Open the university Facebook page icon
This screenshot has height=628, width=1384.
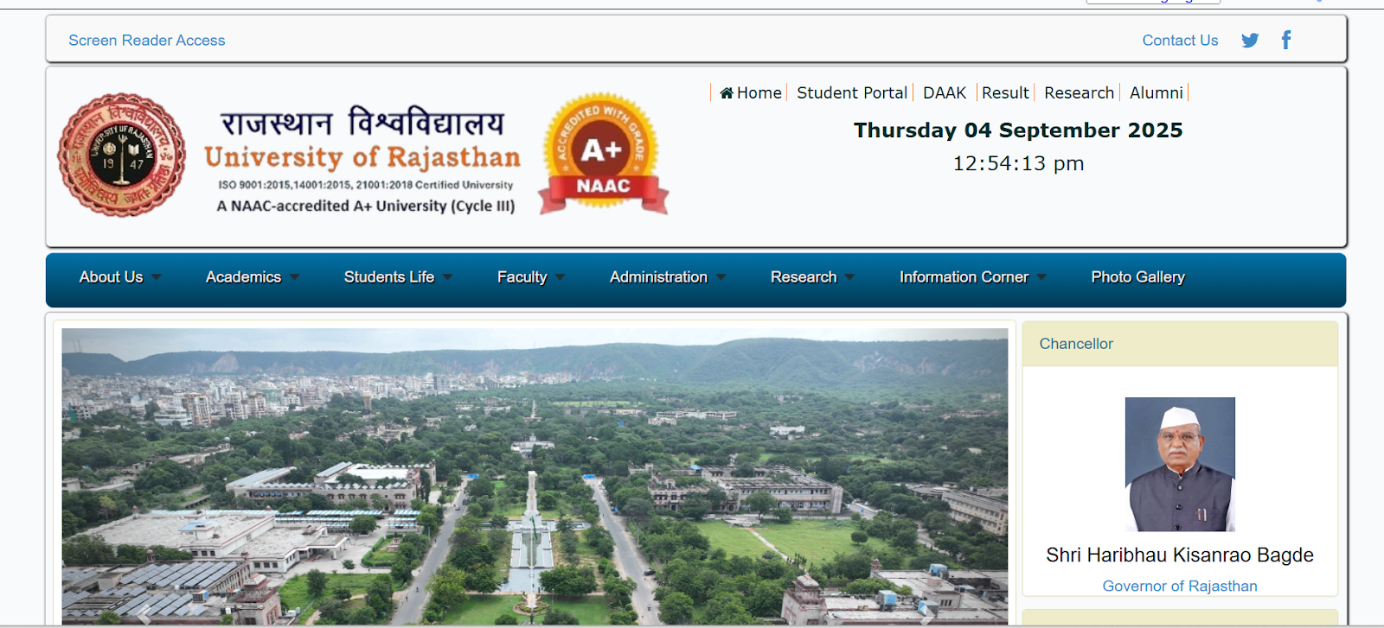[1286, 40]
